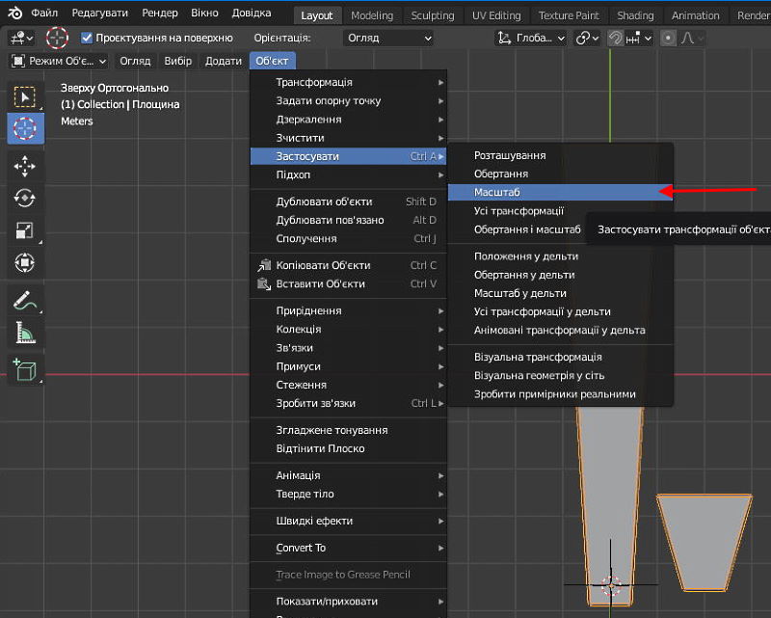This screenshot has height=618, width=771.
Task: Choose Відтінити Плоско
Action: coord(349,448)
